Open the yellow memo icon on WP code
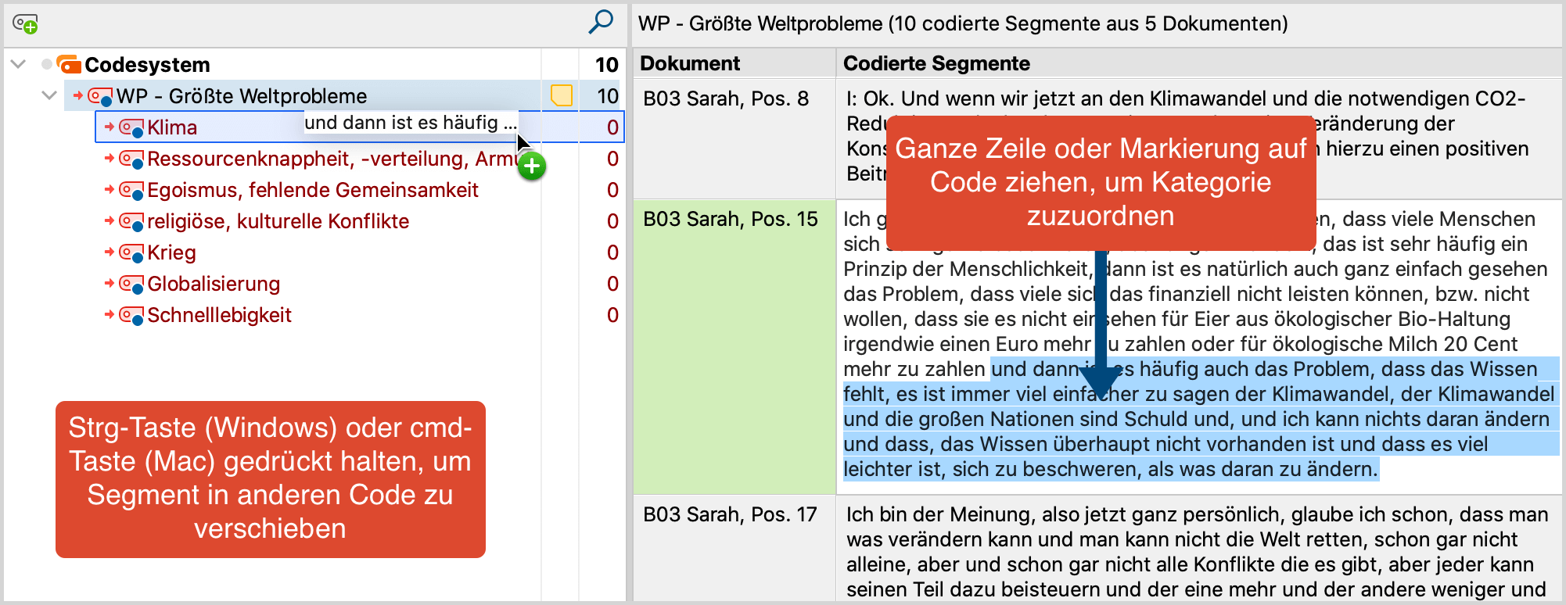 561,95
